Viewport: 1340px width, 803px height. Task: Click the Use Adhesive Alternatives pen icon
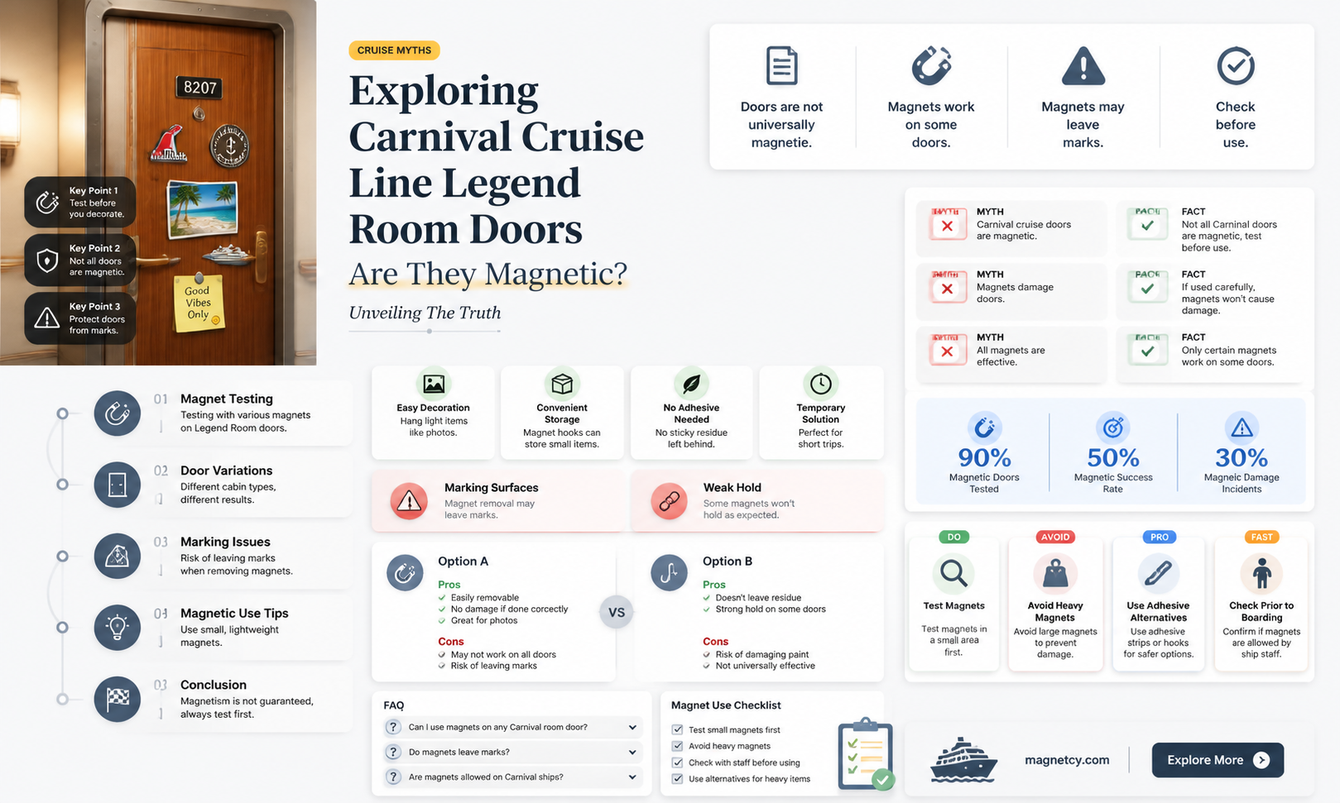pos(1158,573)
